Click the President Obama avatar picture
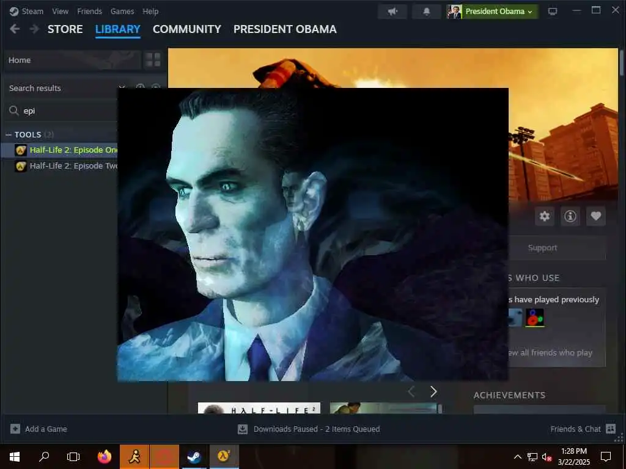This screenshot has height=469, width=626. (x=454, y=12)
